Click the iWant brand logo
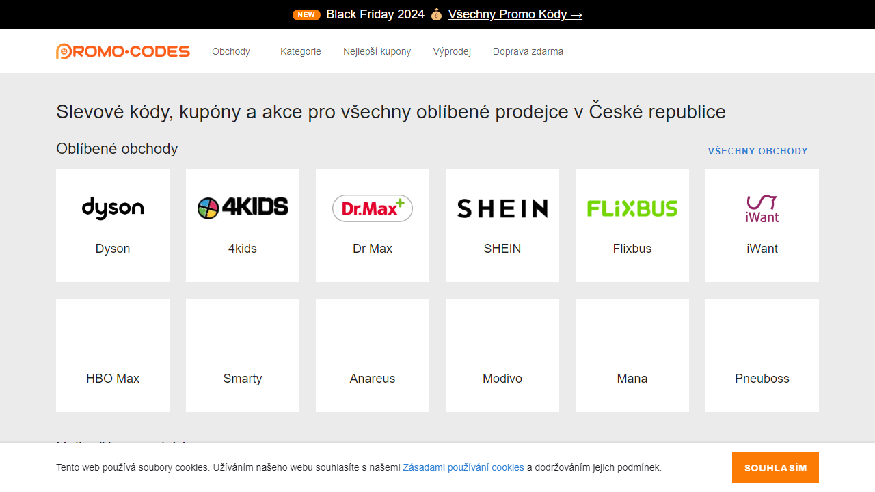 762,208
